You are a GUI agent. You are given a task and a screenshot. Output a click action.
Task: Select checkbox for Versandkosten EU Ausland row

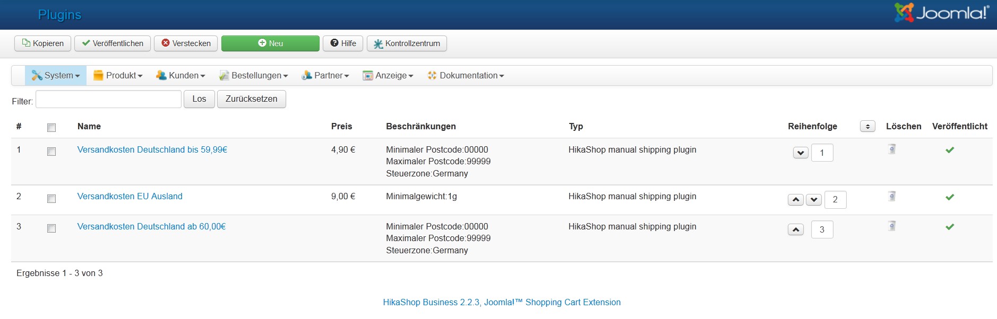pos(51,199)
